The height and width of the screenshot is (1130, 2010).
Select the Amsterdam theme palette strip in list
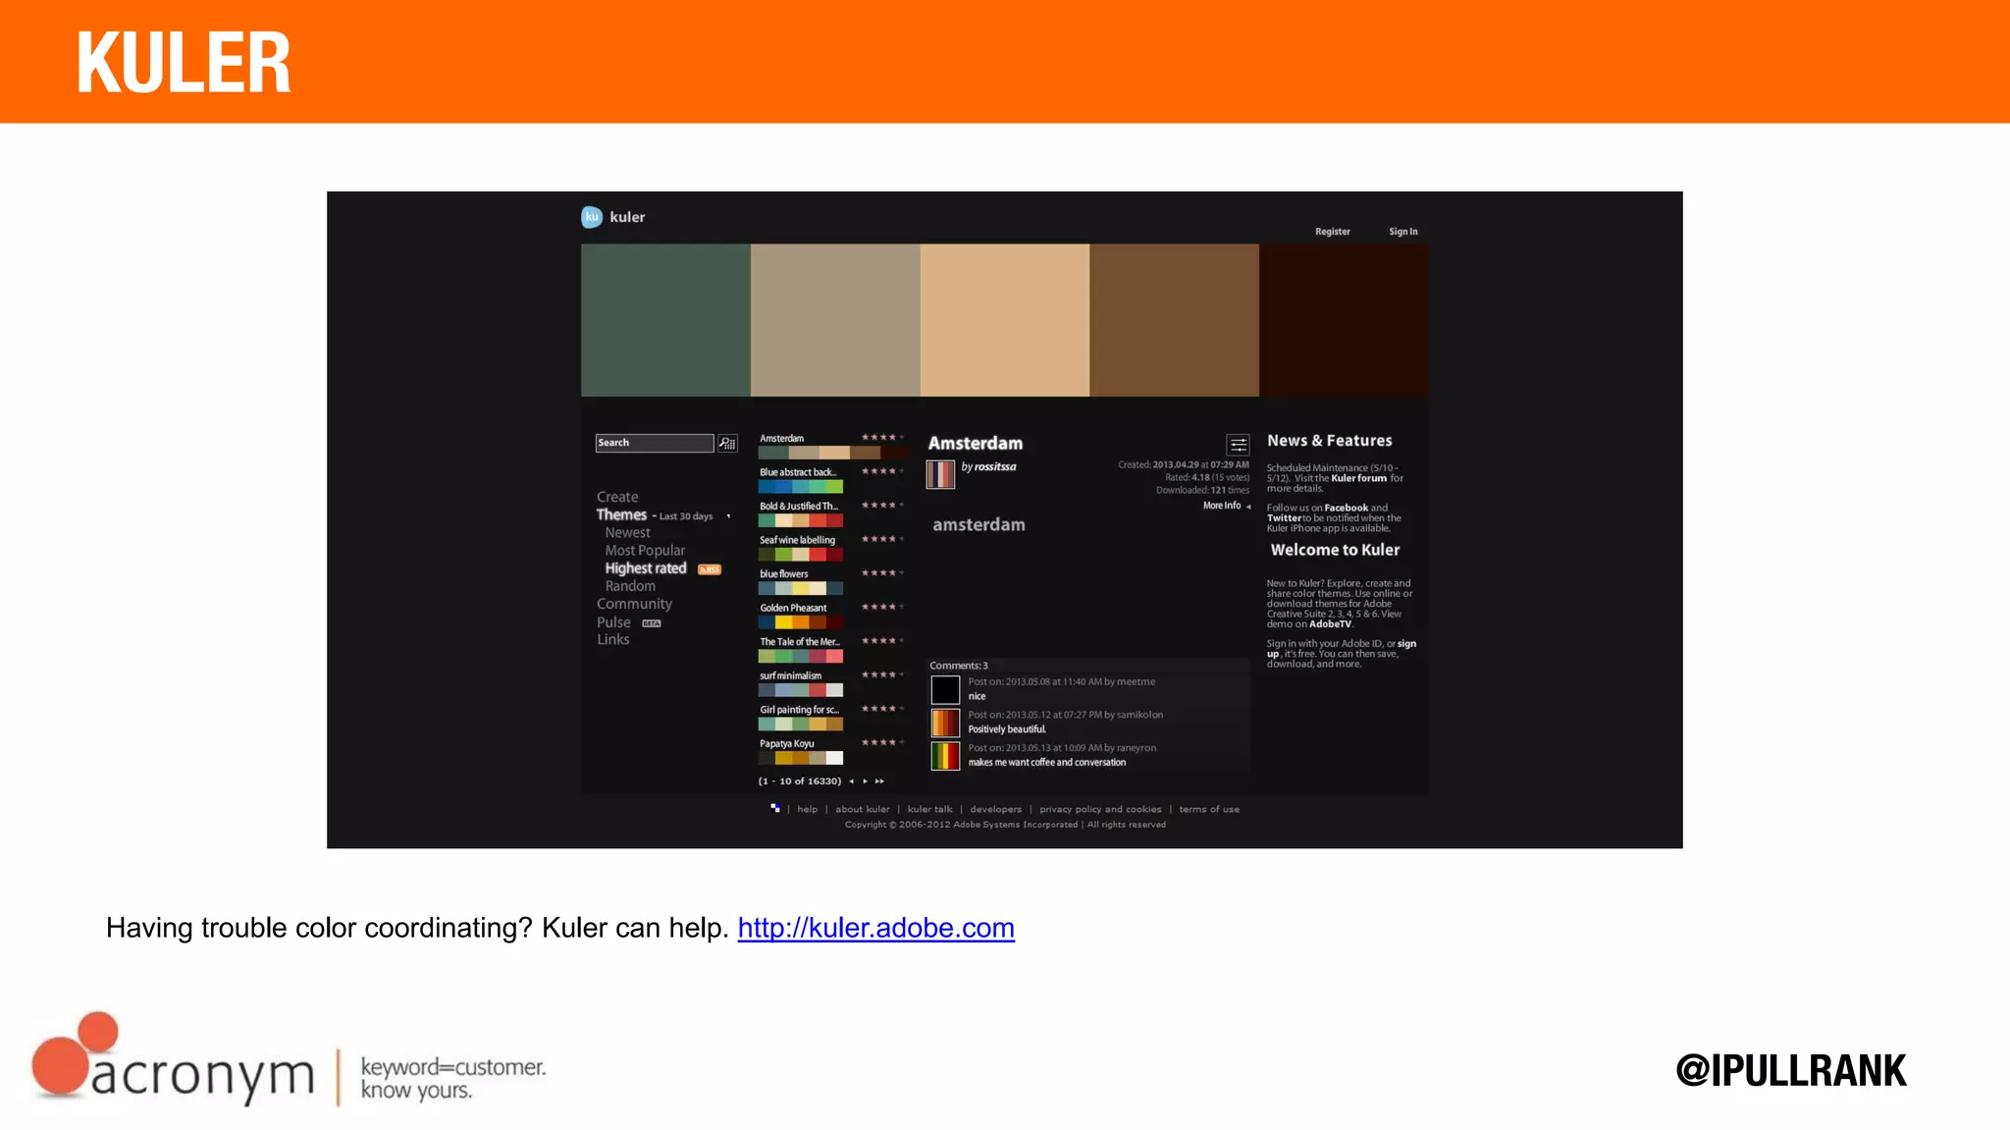(834, 453)
